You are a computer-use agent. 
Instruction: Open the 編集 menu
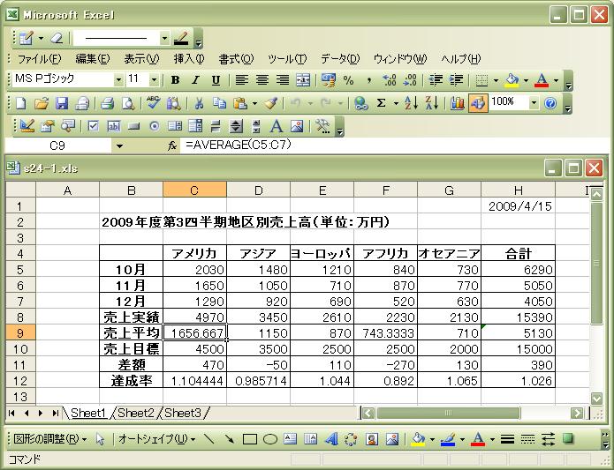pyautogui.click(x=93, y=59)
